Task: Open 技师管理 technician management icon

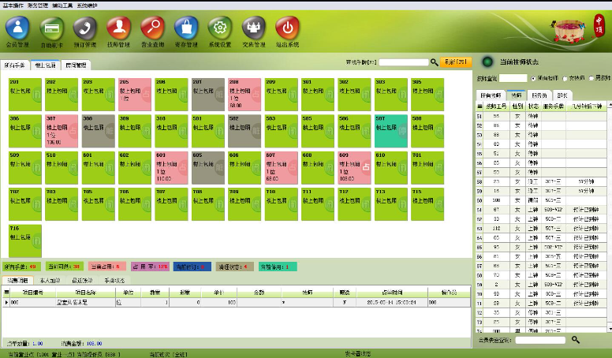Action: click(x=119, y=28)
